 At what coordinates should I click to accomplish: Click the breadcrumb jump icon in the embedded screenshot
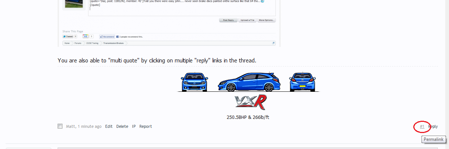click(x=274, y=43)
